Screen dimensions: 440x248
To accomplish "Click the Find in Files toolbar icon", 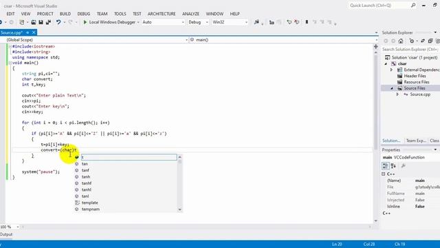I will (x=256, y=22).
